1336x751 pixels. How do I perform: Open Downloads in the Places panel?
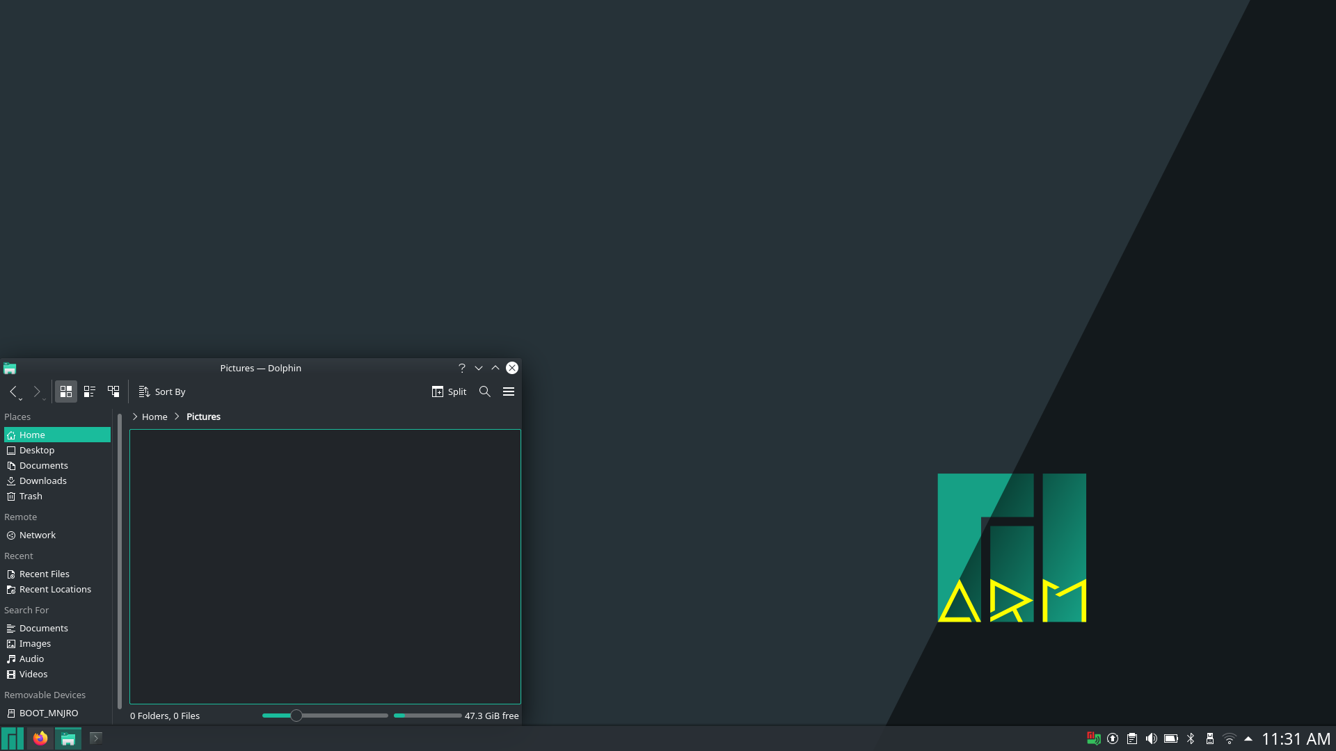tap(43, 481)
